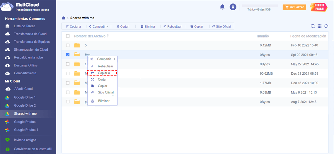Viewport: 334px width, 154px height.
Task: Open Descarga Offline
Action: tap(25, 65)
